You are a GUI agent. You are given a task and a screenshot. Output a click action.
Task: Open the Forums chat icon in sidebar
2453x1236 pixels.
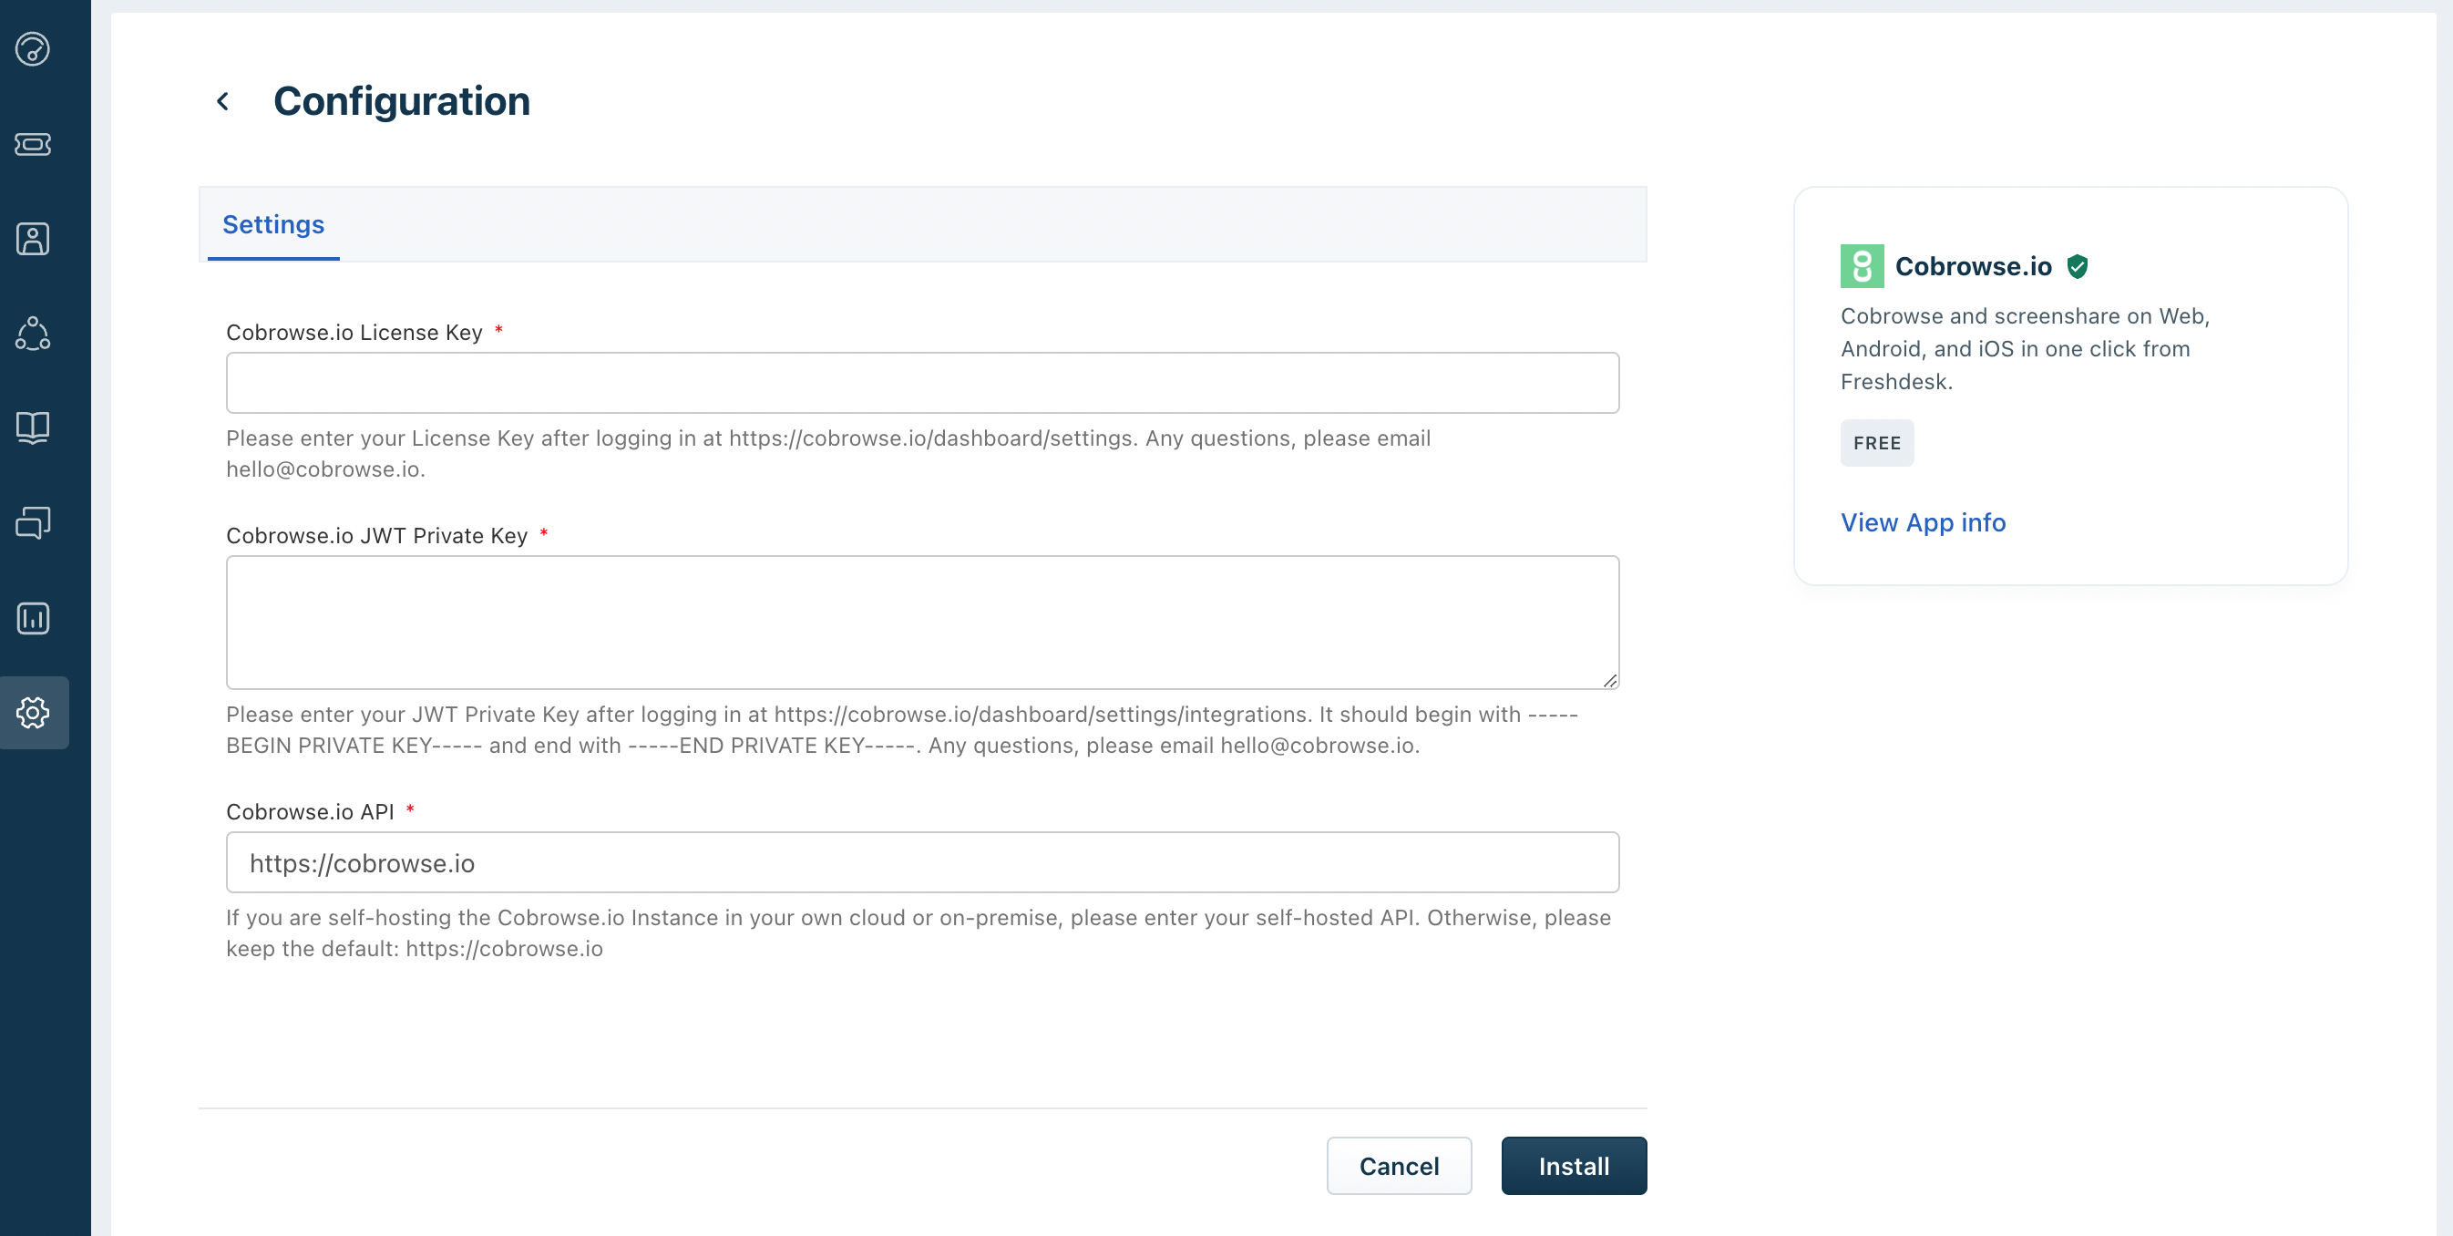coord(34,523)
